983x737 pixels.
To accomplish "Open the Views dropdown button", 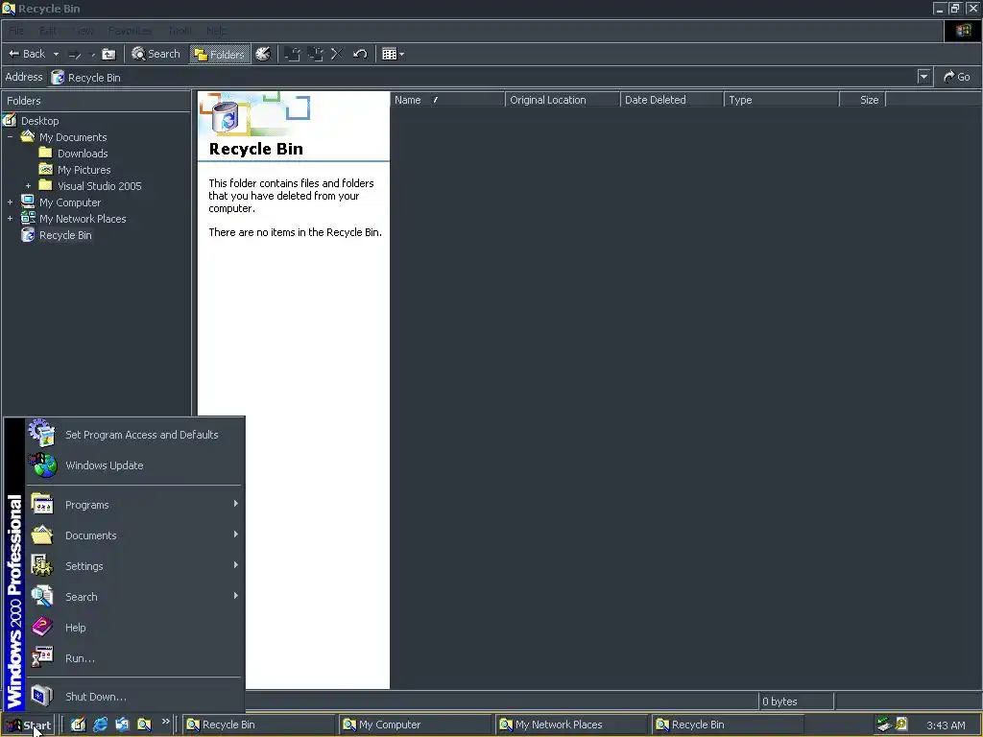I will click(x=393, y=54).
